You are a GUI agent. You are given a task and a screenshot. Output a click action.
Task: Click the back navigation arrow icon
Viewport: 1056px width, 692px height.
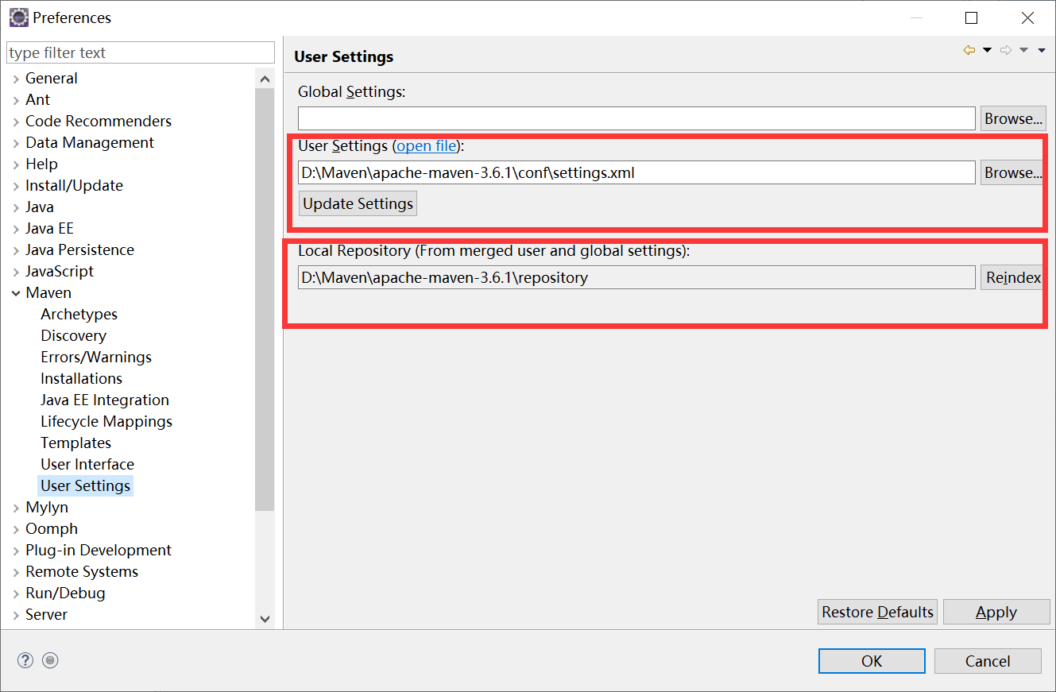click(969, 50)
